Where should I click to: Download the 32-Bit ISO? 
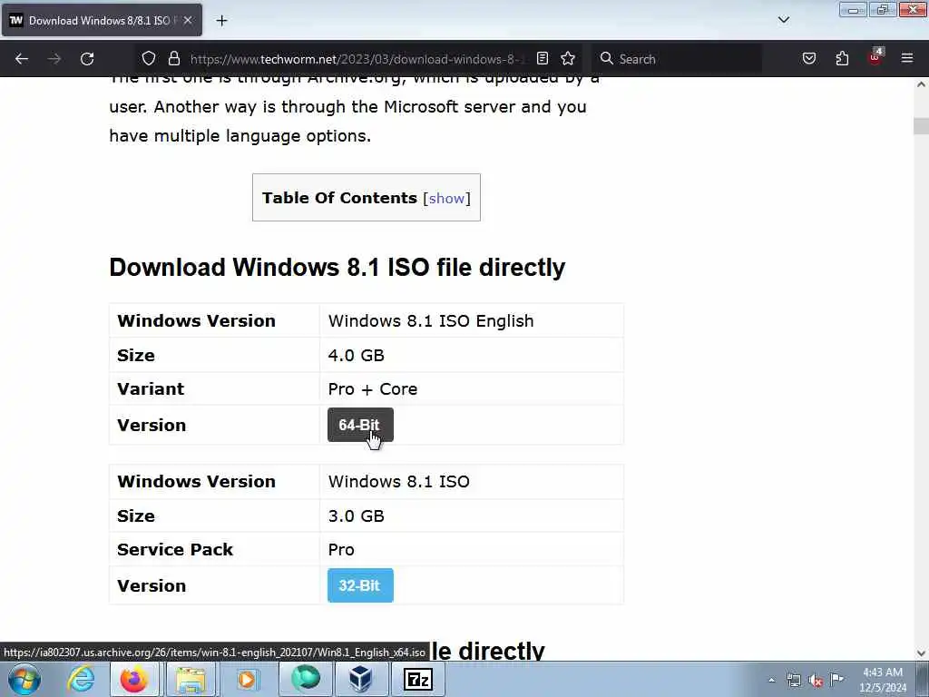pyautogui.click(x=360, y=585)
